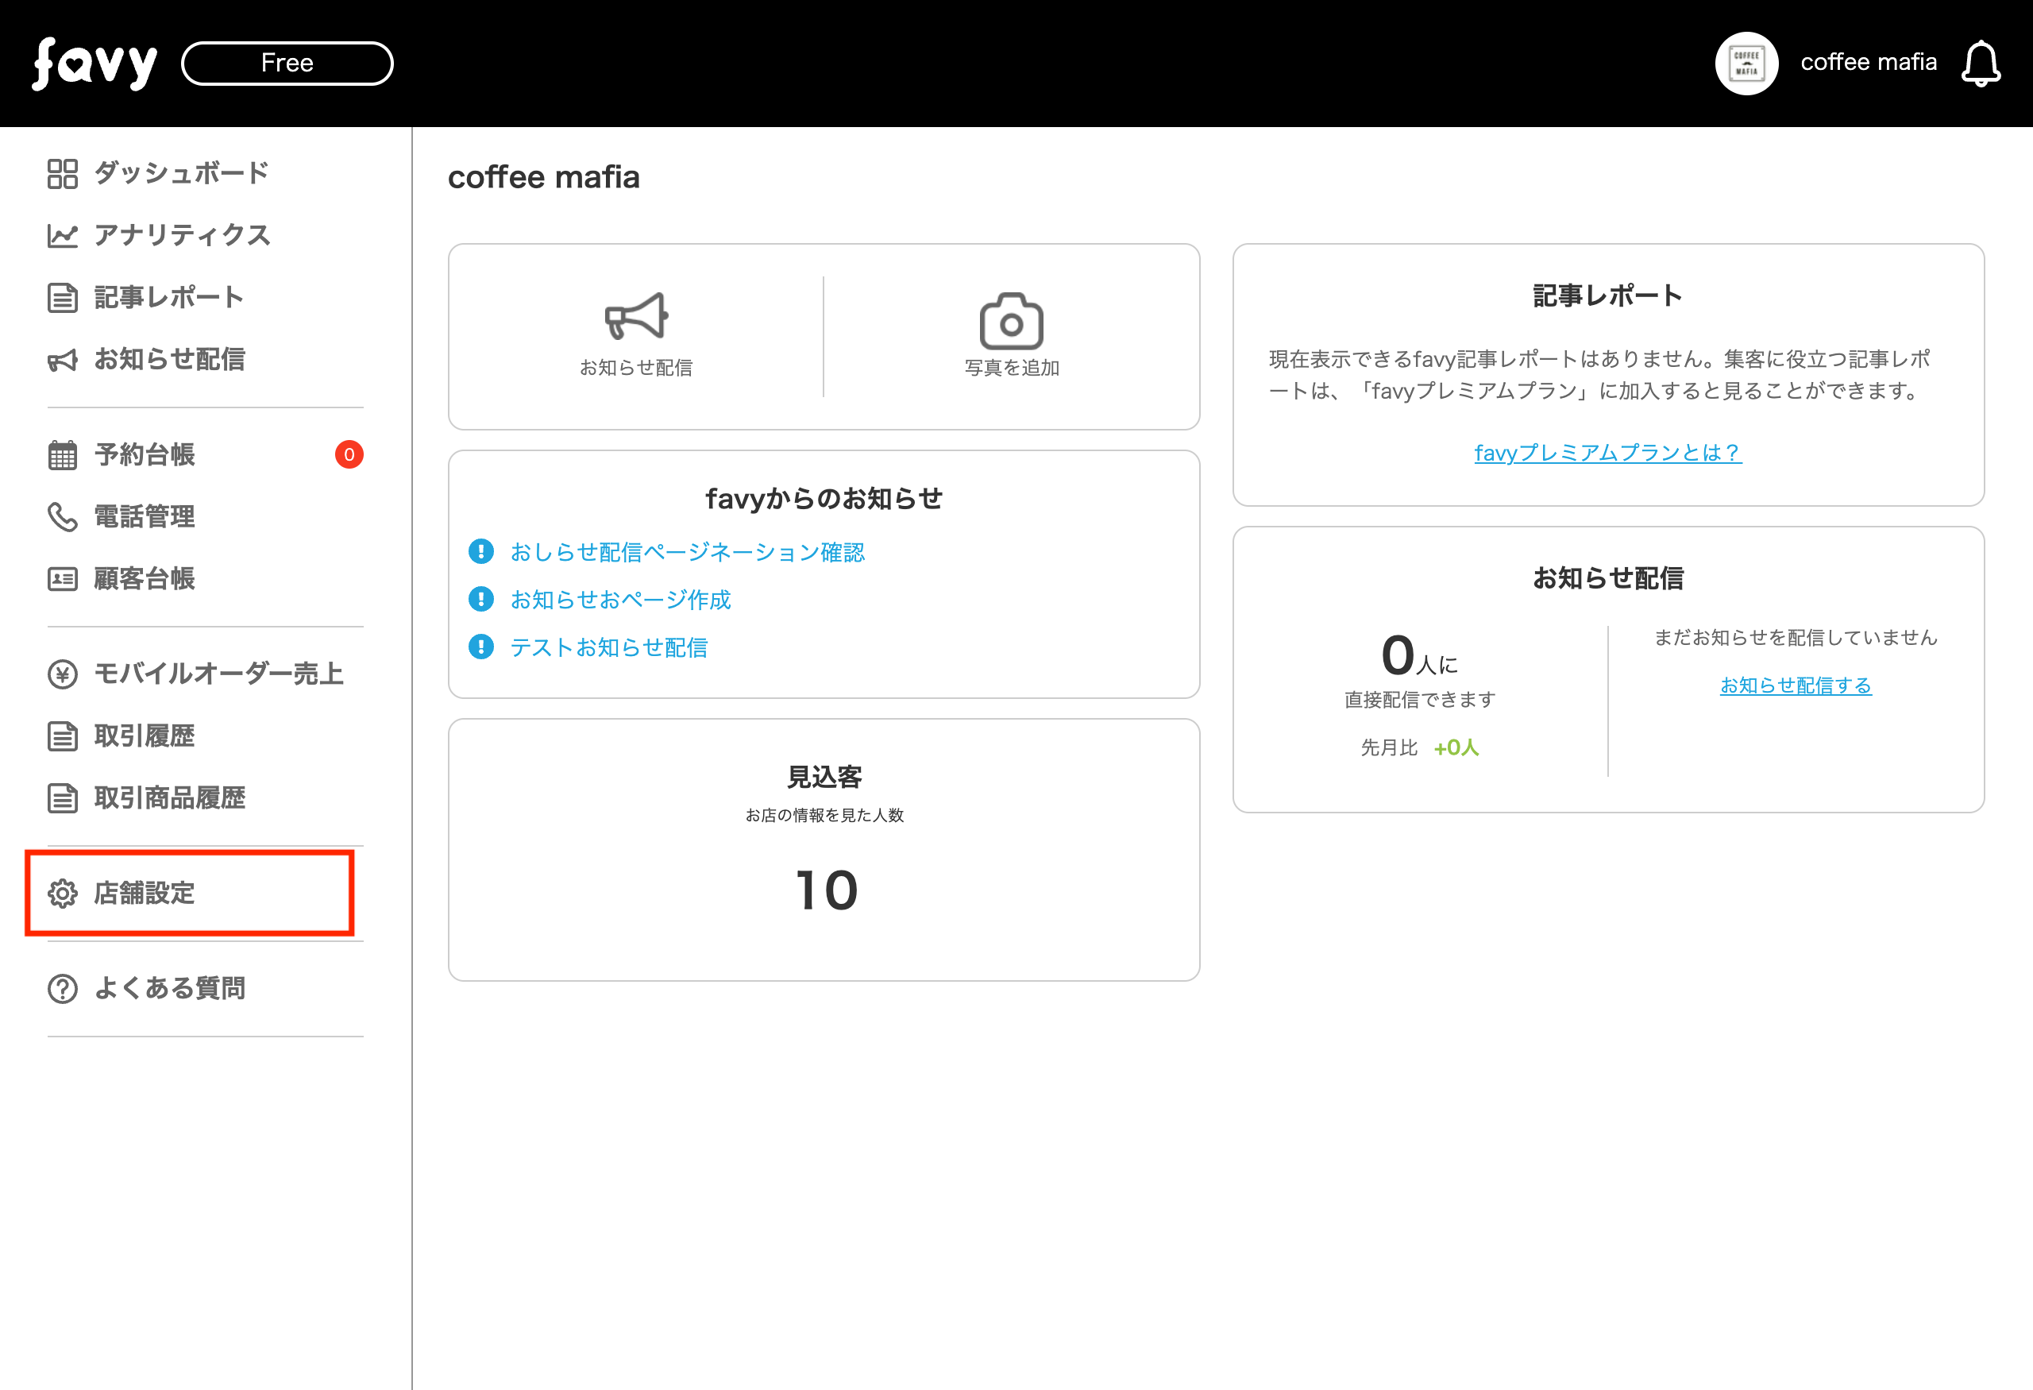Viewport: 2033px width, 1390px height.
Task: Click the coffee mafia avatar thumbnail
Action: tap(1746, 64)
